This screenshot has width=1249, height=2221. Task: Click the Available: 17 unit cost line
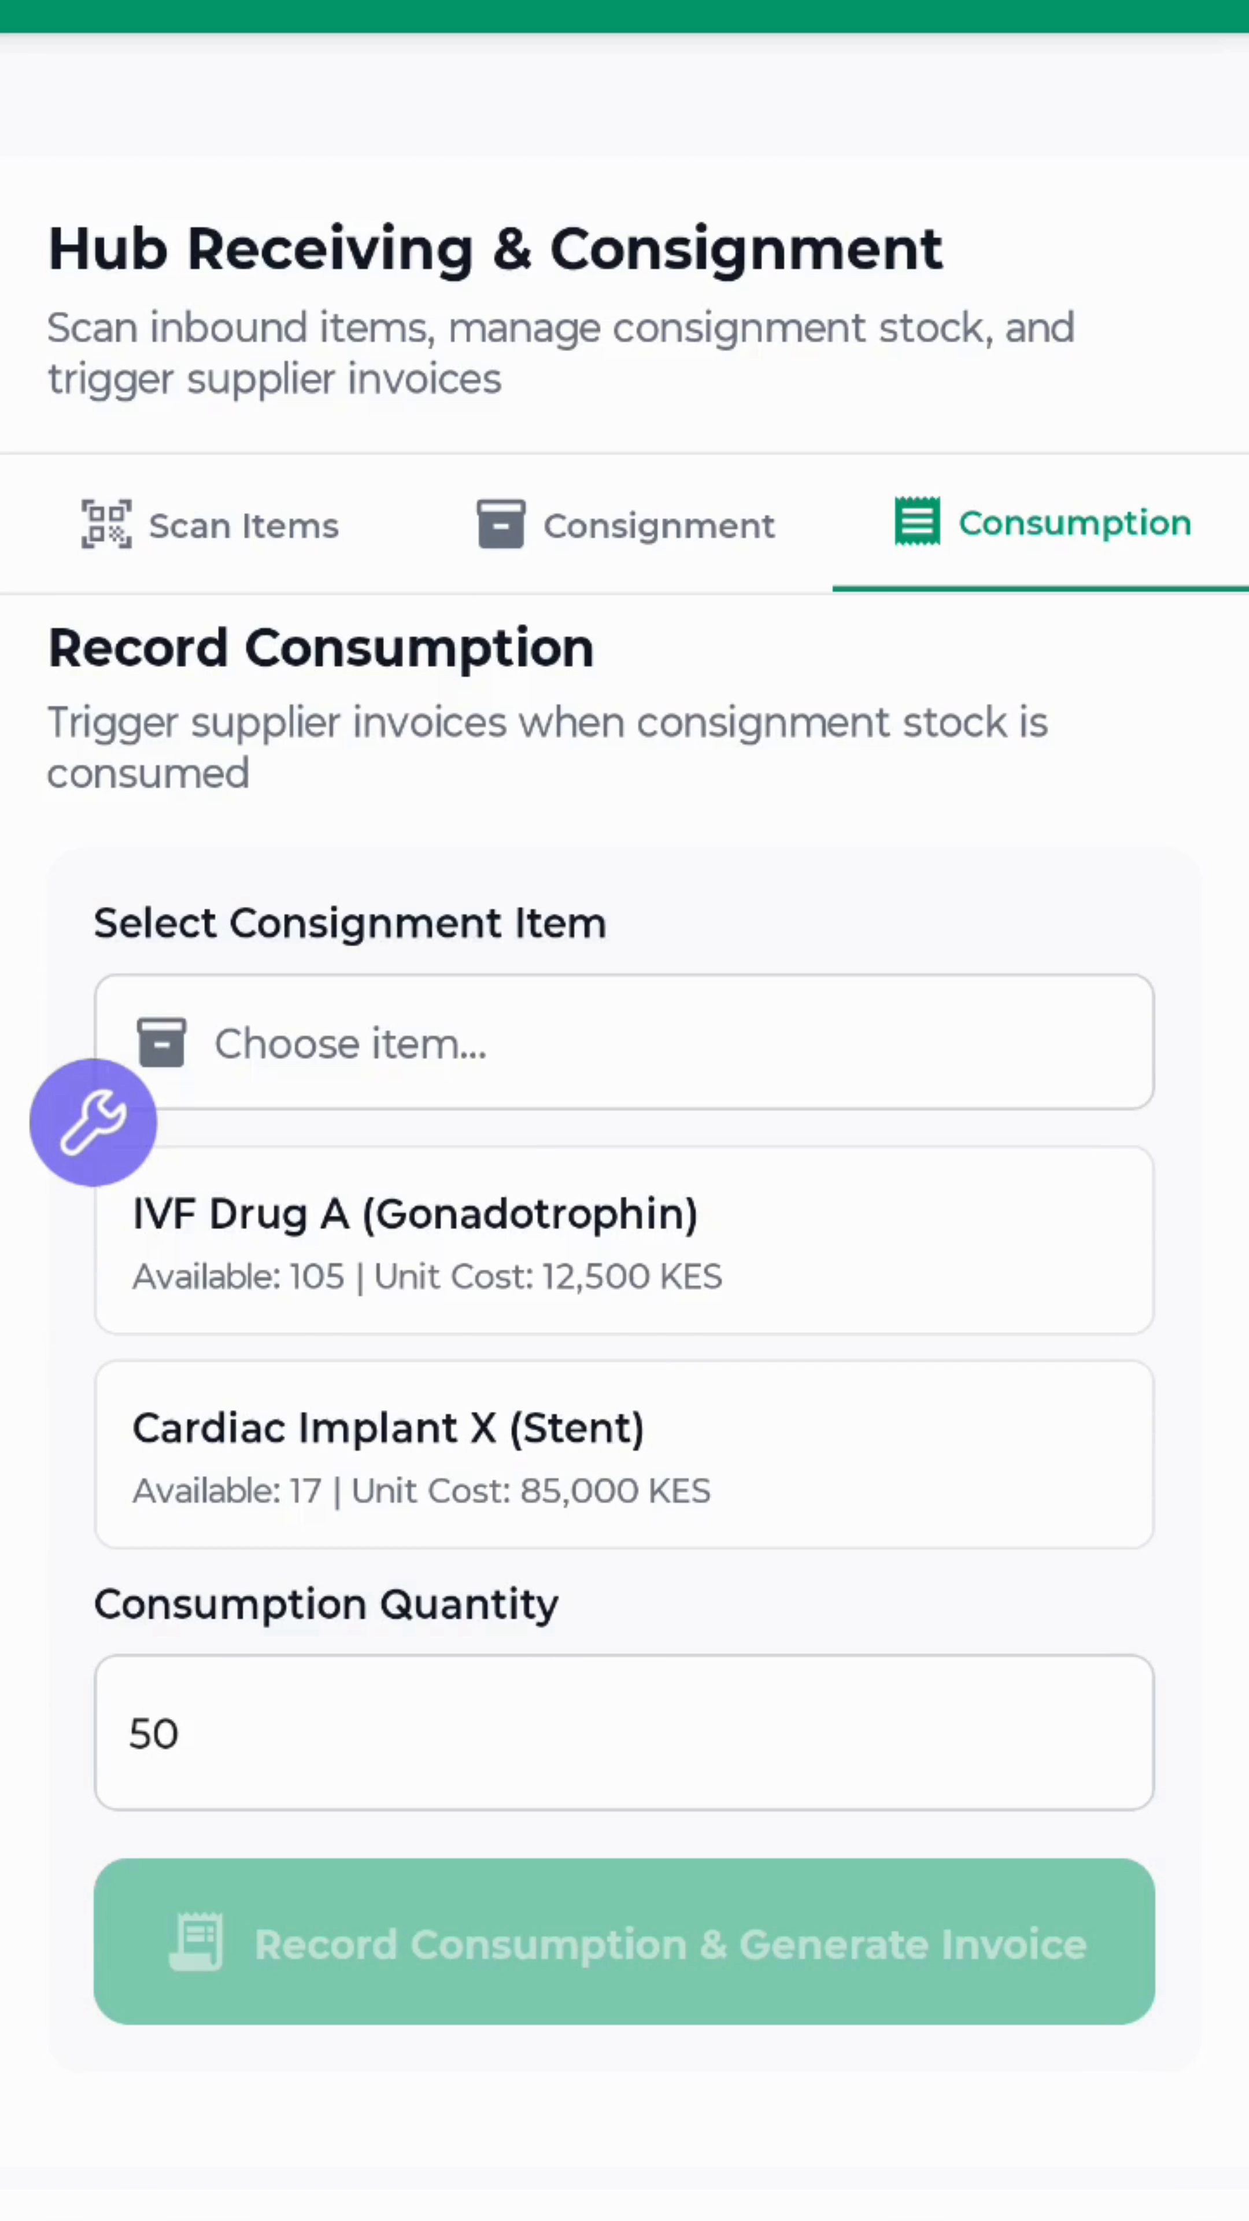coord(420,1490)
